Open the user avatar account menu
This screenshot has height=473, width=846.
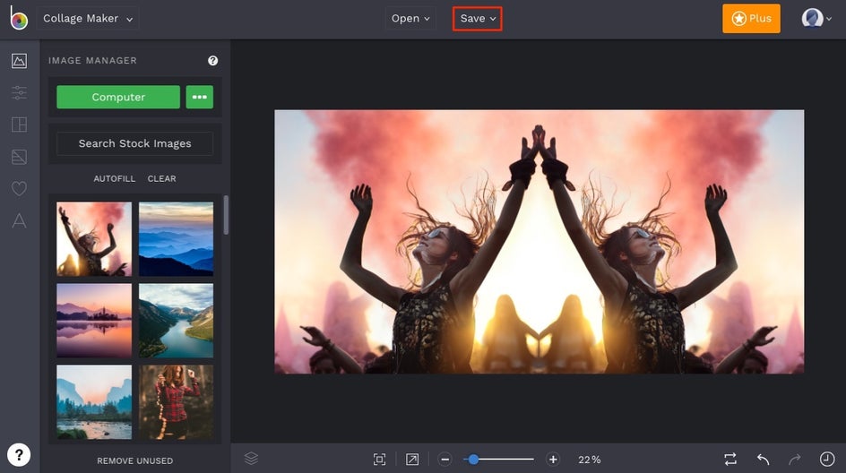pyautogui.click(x=816, y=18)
